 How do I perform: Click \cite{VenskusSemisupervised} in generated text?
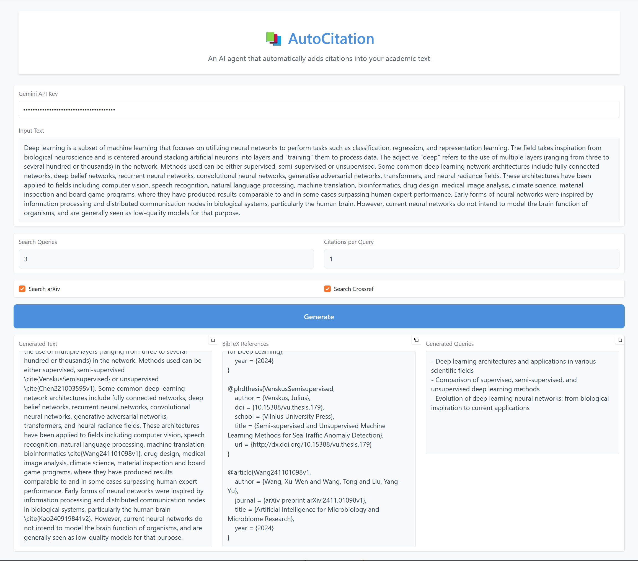[x=67, y=379]
